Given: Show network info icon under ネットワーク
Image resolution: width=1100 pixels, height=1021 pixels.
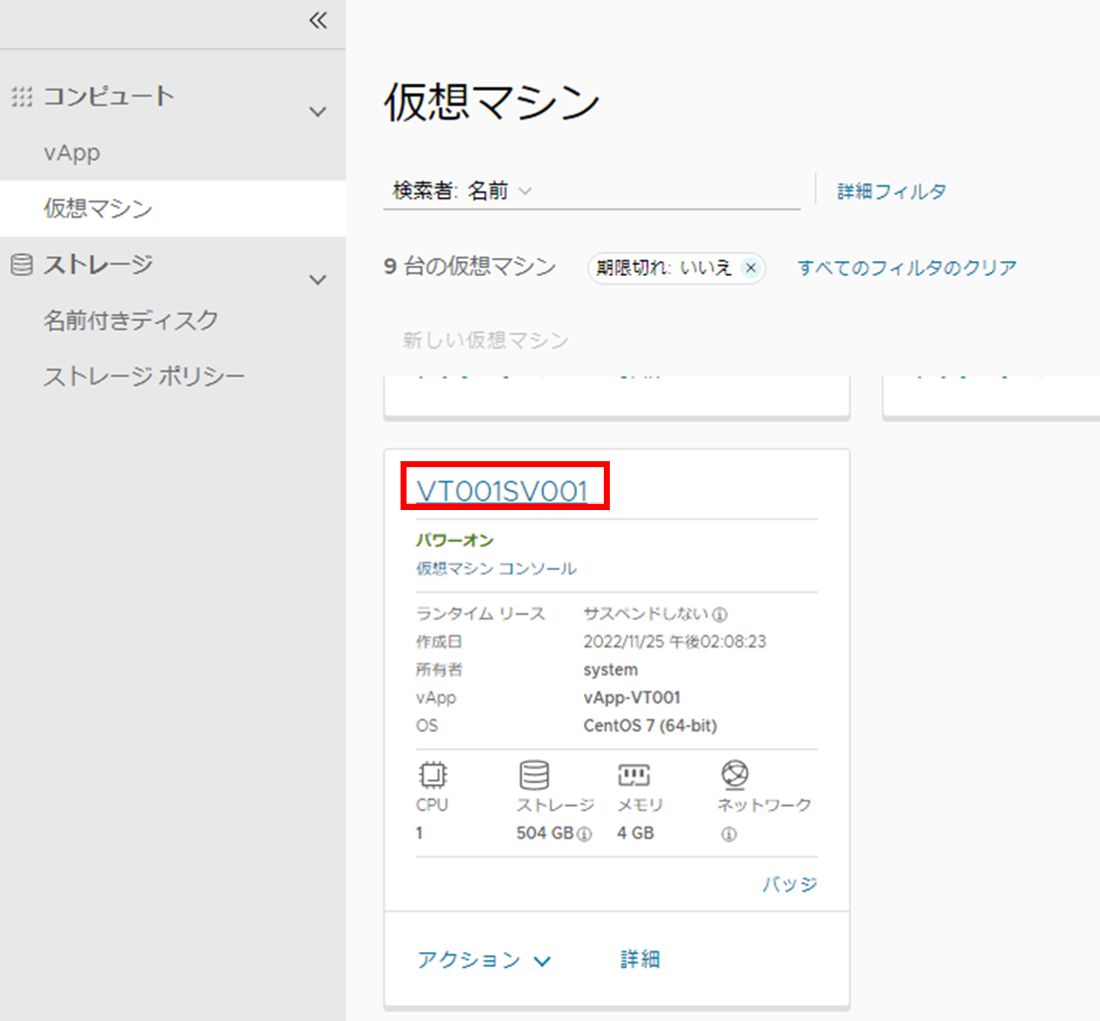Looking at the screenshot, I should click(x=729, y=834).
